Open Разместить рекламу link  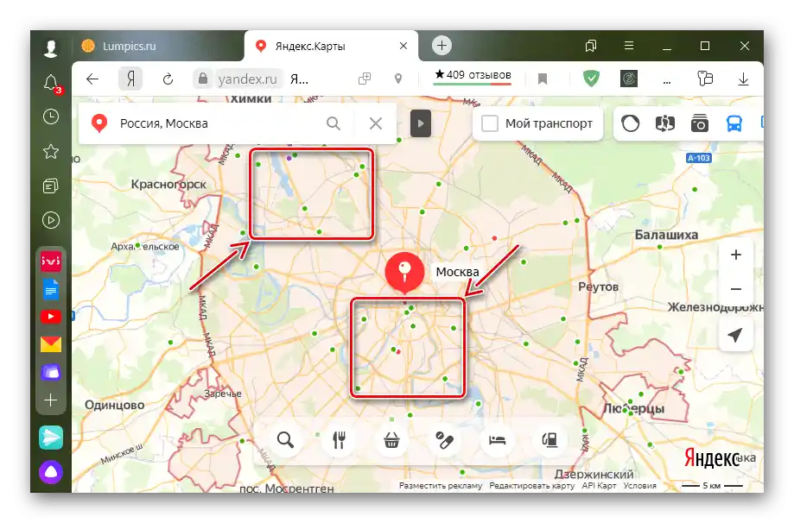pyautogui.click(x=441, y=486)
